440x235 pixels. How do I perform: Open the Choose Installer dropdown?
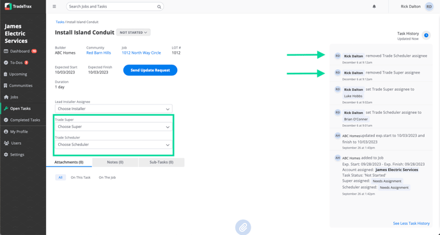tap(114, 109)
